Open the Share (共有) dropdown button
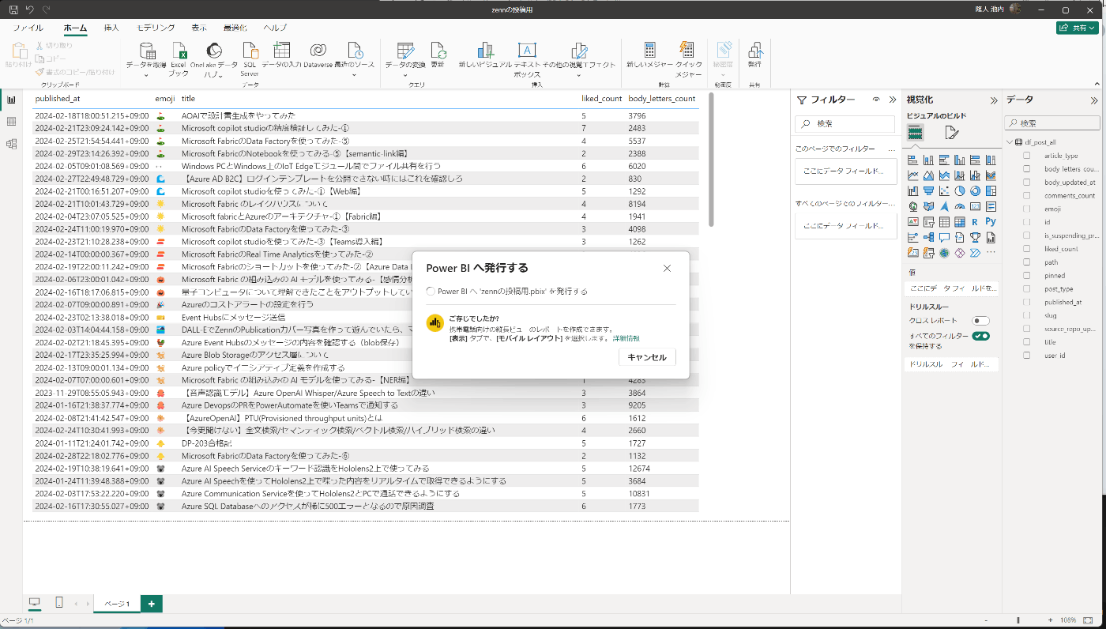This screenshot has height=629, width=1106. coord(1077,28)
